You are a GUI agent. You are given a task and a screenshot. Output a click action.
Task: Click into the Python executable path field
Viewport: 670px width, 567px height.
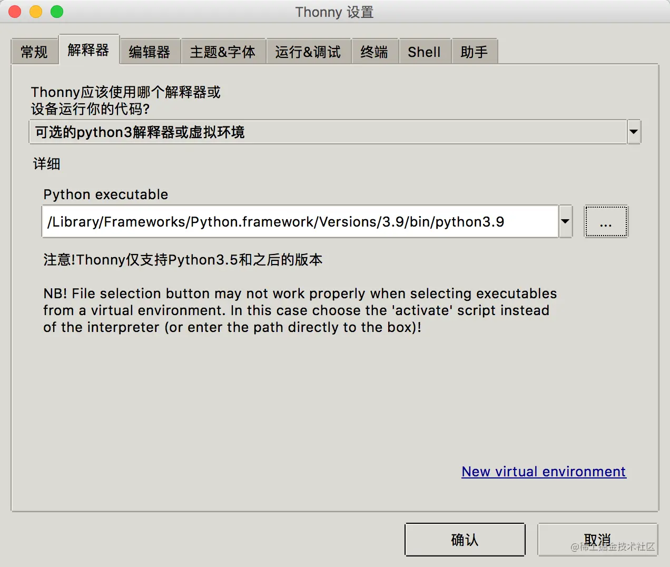pyautogui.click(x=300, y=221)
